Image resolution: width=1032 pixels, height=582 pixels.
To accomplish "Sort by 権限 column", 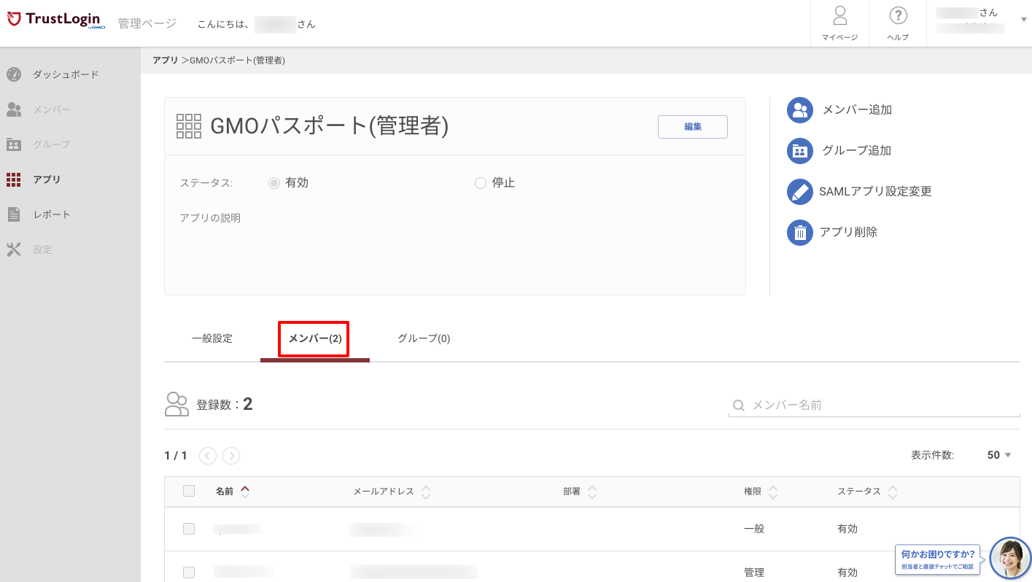I will tap(761, 492).
